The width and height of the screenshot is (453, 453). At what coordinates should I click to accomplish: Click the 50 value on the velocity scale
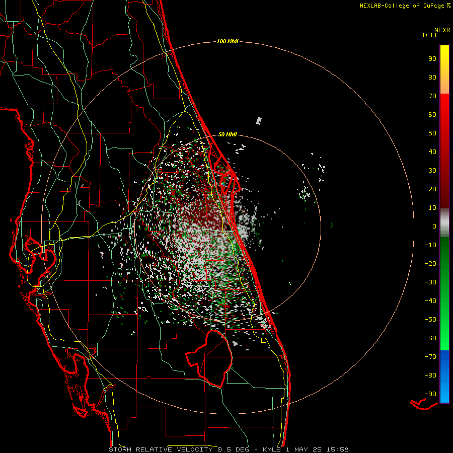coord(432,133)
